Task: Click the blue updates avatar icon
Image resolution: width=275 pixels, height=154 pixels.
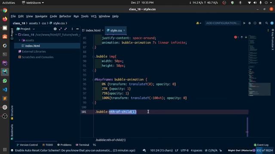Action: coord(272,23)
